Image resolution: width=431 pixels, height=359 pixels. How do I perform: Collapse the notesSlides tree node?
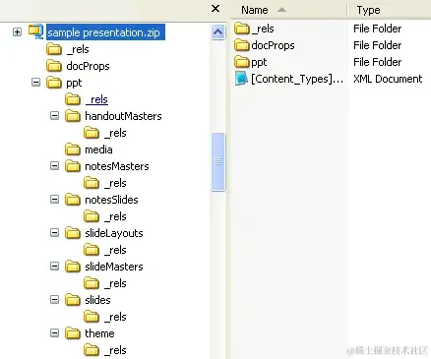pyautogui.click(x=54, y=200)
